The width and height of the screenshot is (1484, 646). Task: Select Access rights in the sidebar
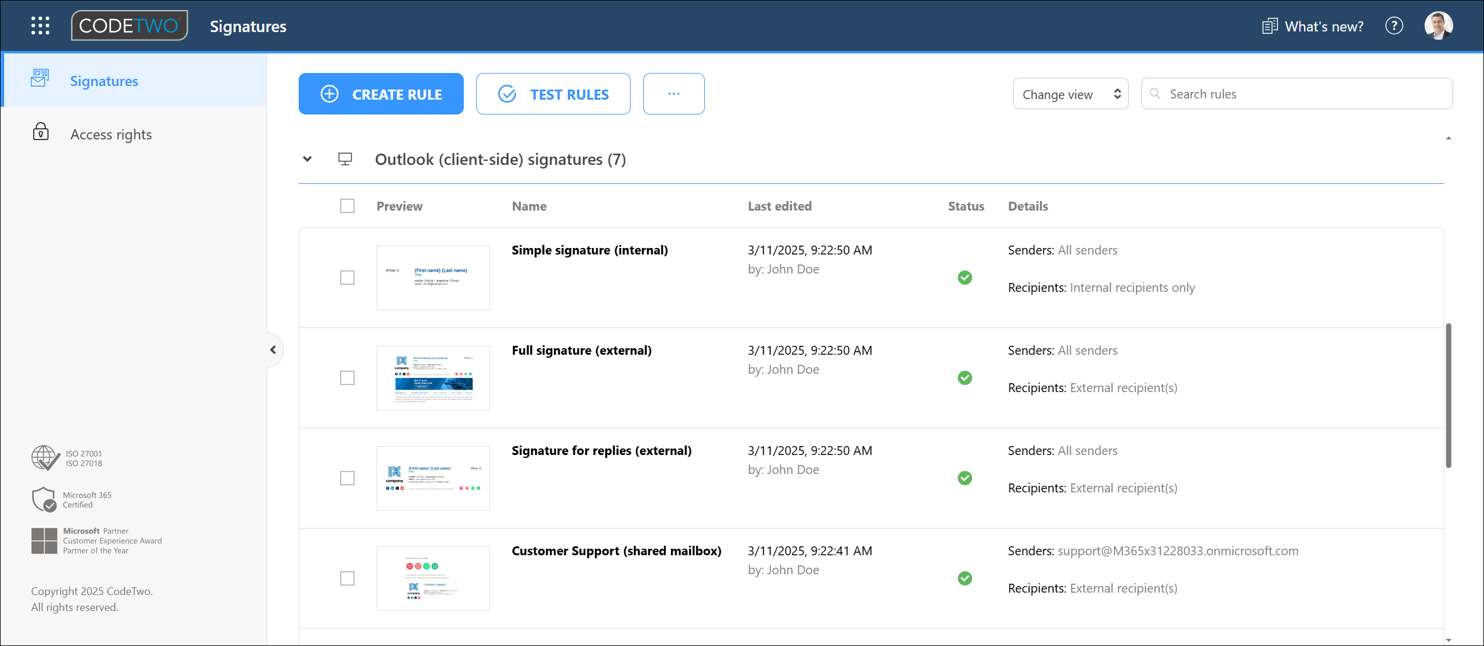[x=135, y=134]
